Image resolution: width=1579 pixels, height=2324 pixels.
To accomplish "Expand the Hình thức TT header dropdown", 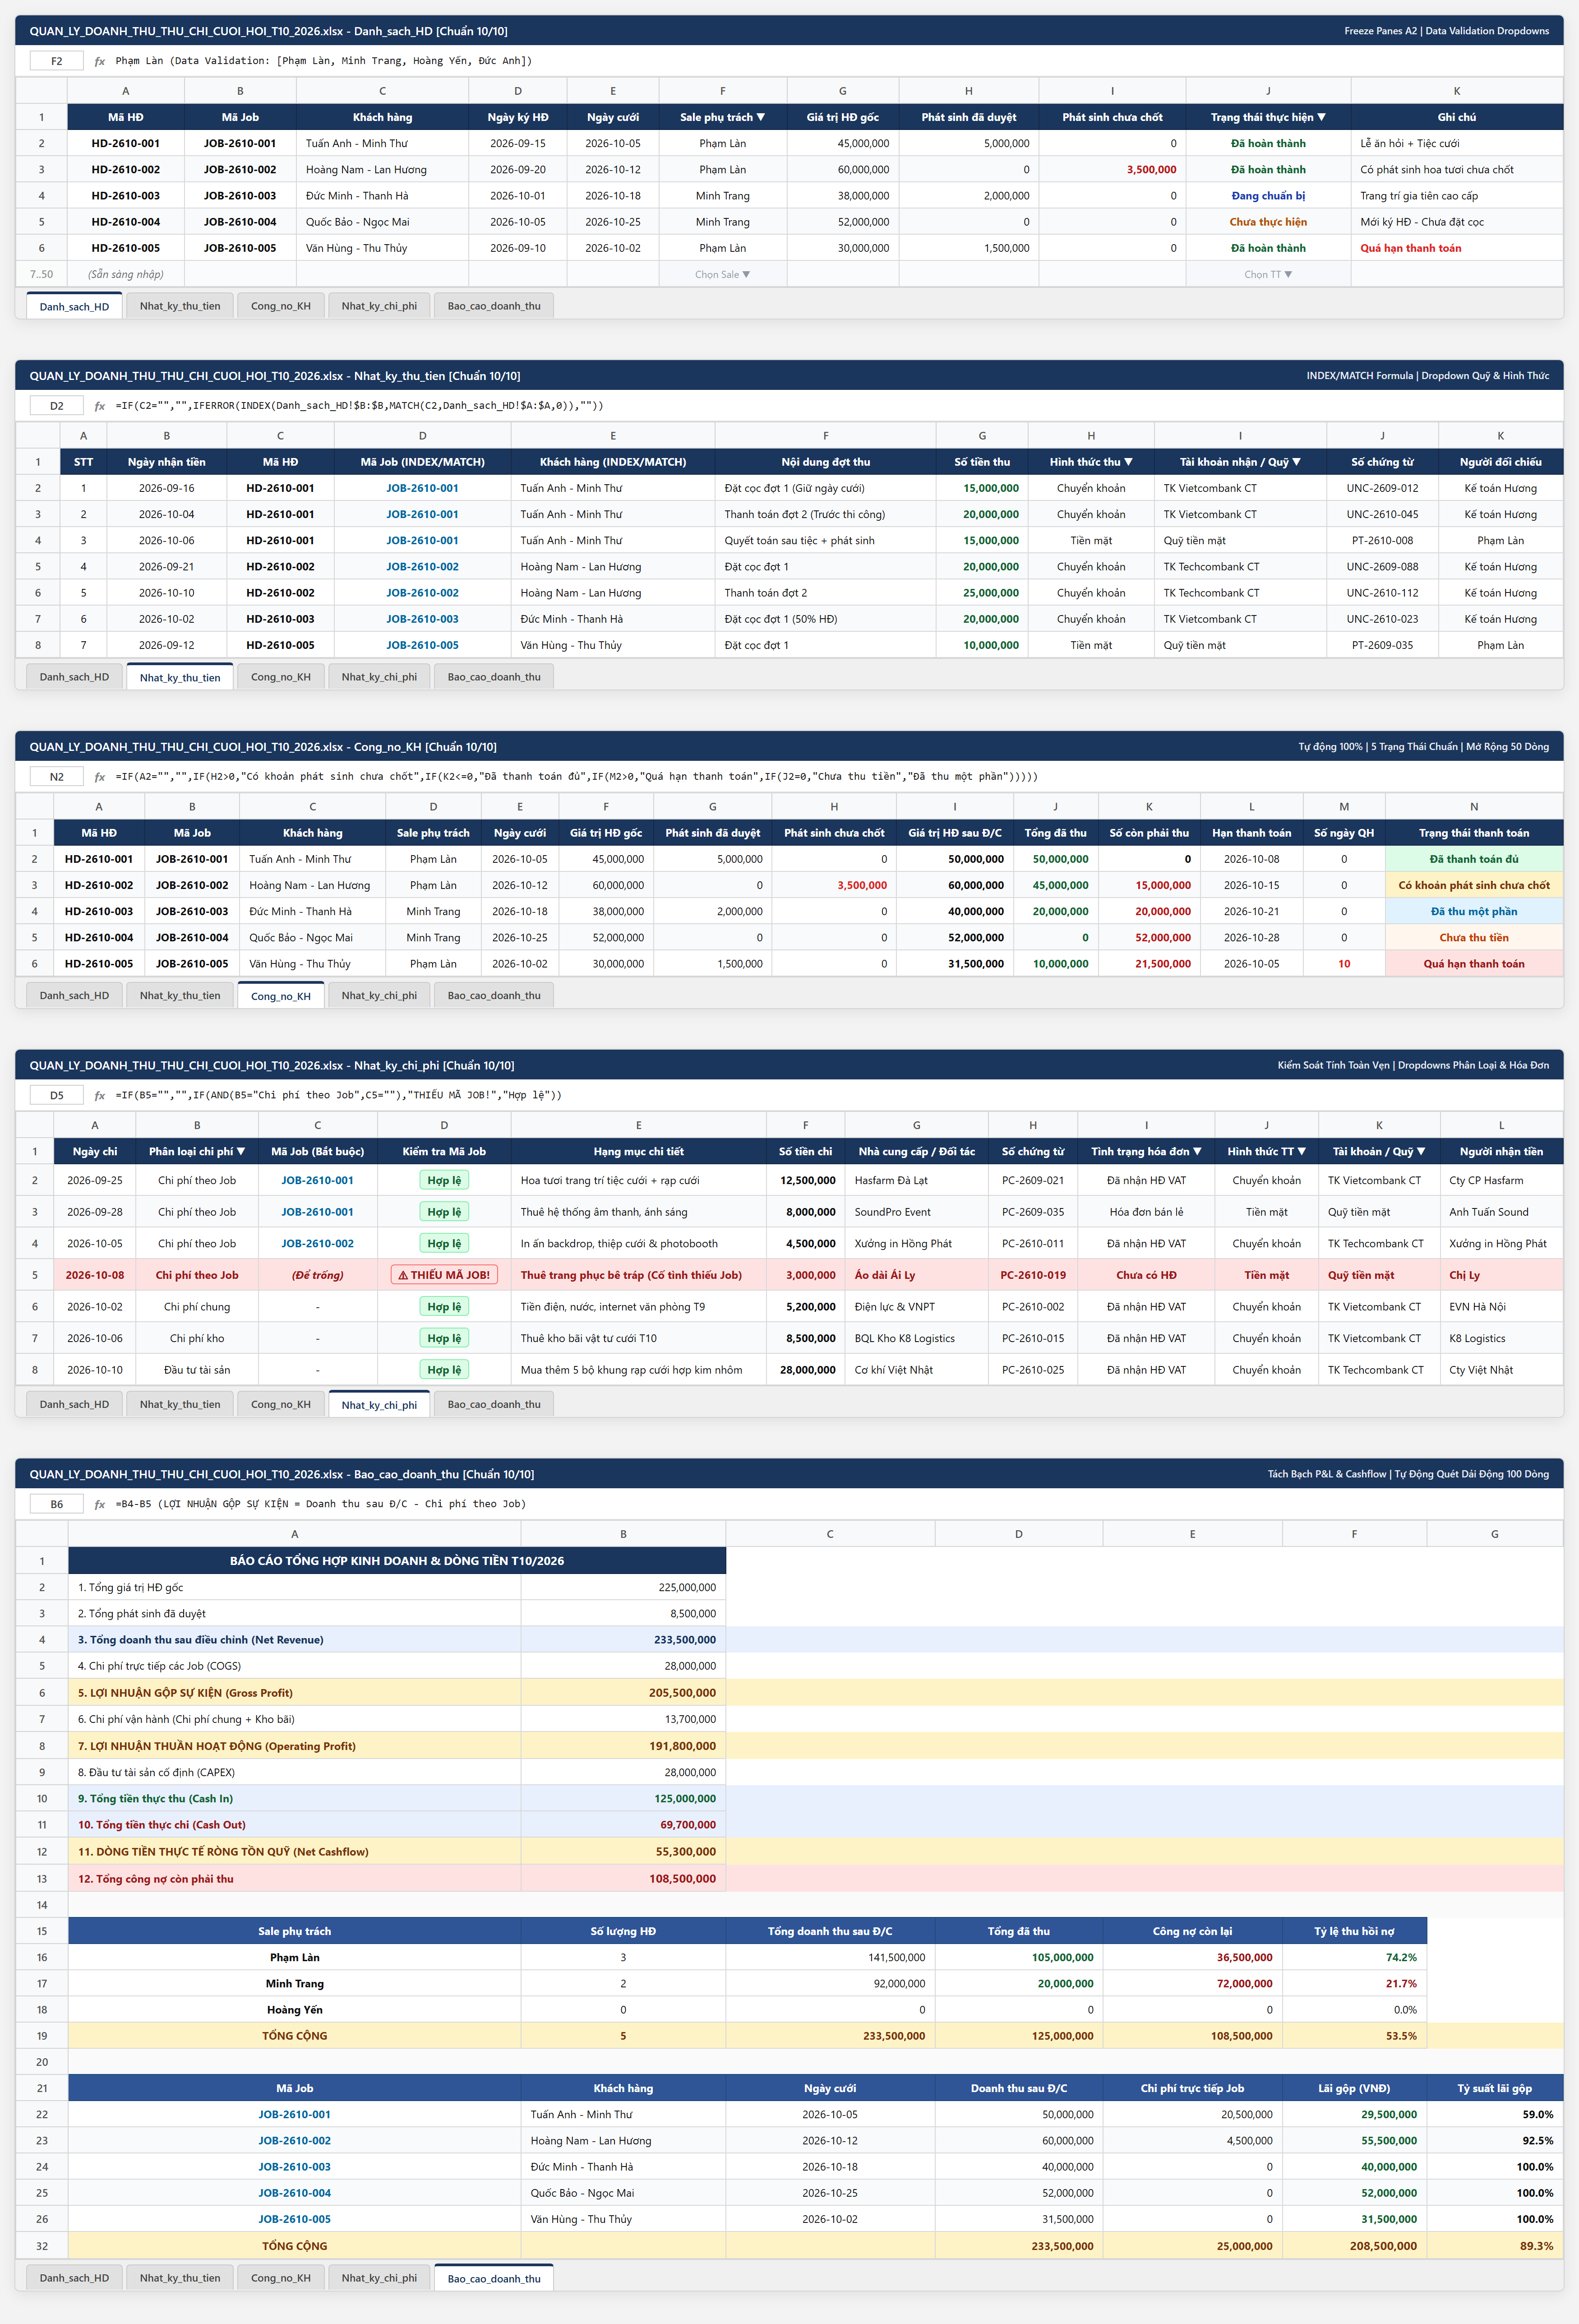I will point(1301,1151).
